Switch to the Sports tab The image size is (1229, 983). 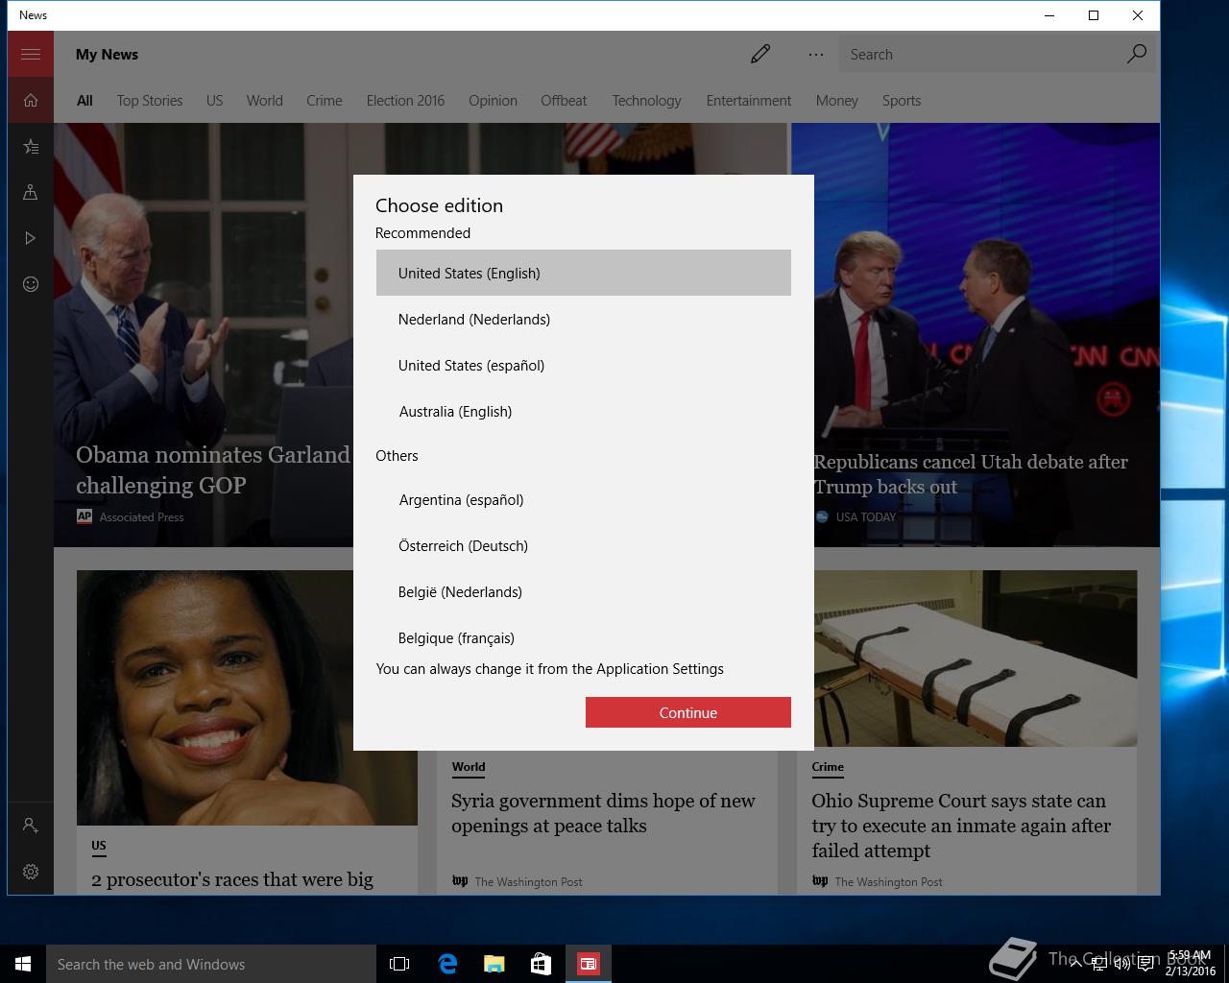click(902, 100)
